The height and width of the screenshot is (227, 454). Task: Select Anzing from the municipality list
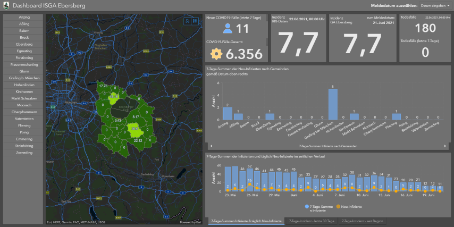(24, 18)
